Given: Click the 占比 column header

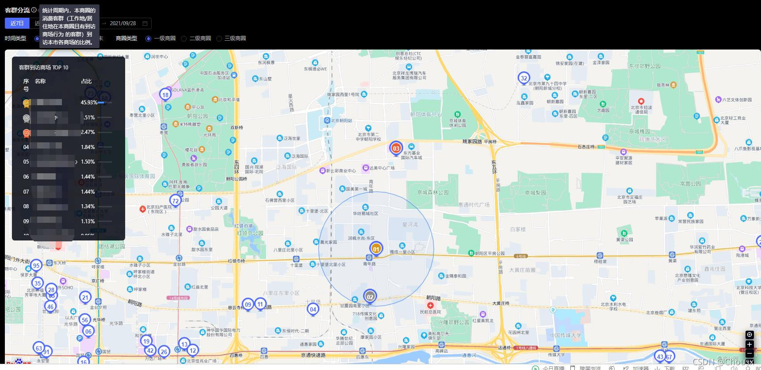Looking at the screenshot, I should click(86, 81).
